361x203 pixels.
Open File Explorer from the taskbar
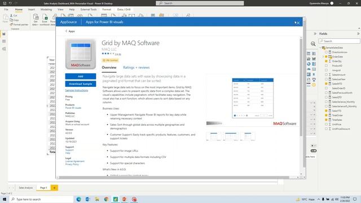pyautogui.click(x=97, y=199)
